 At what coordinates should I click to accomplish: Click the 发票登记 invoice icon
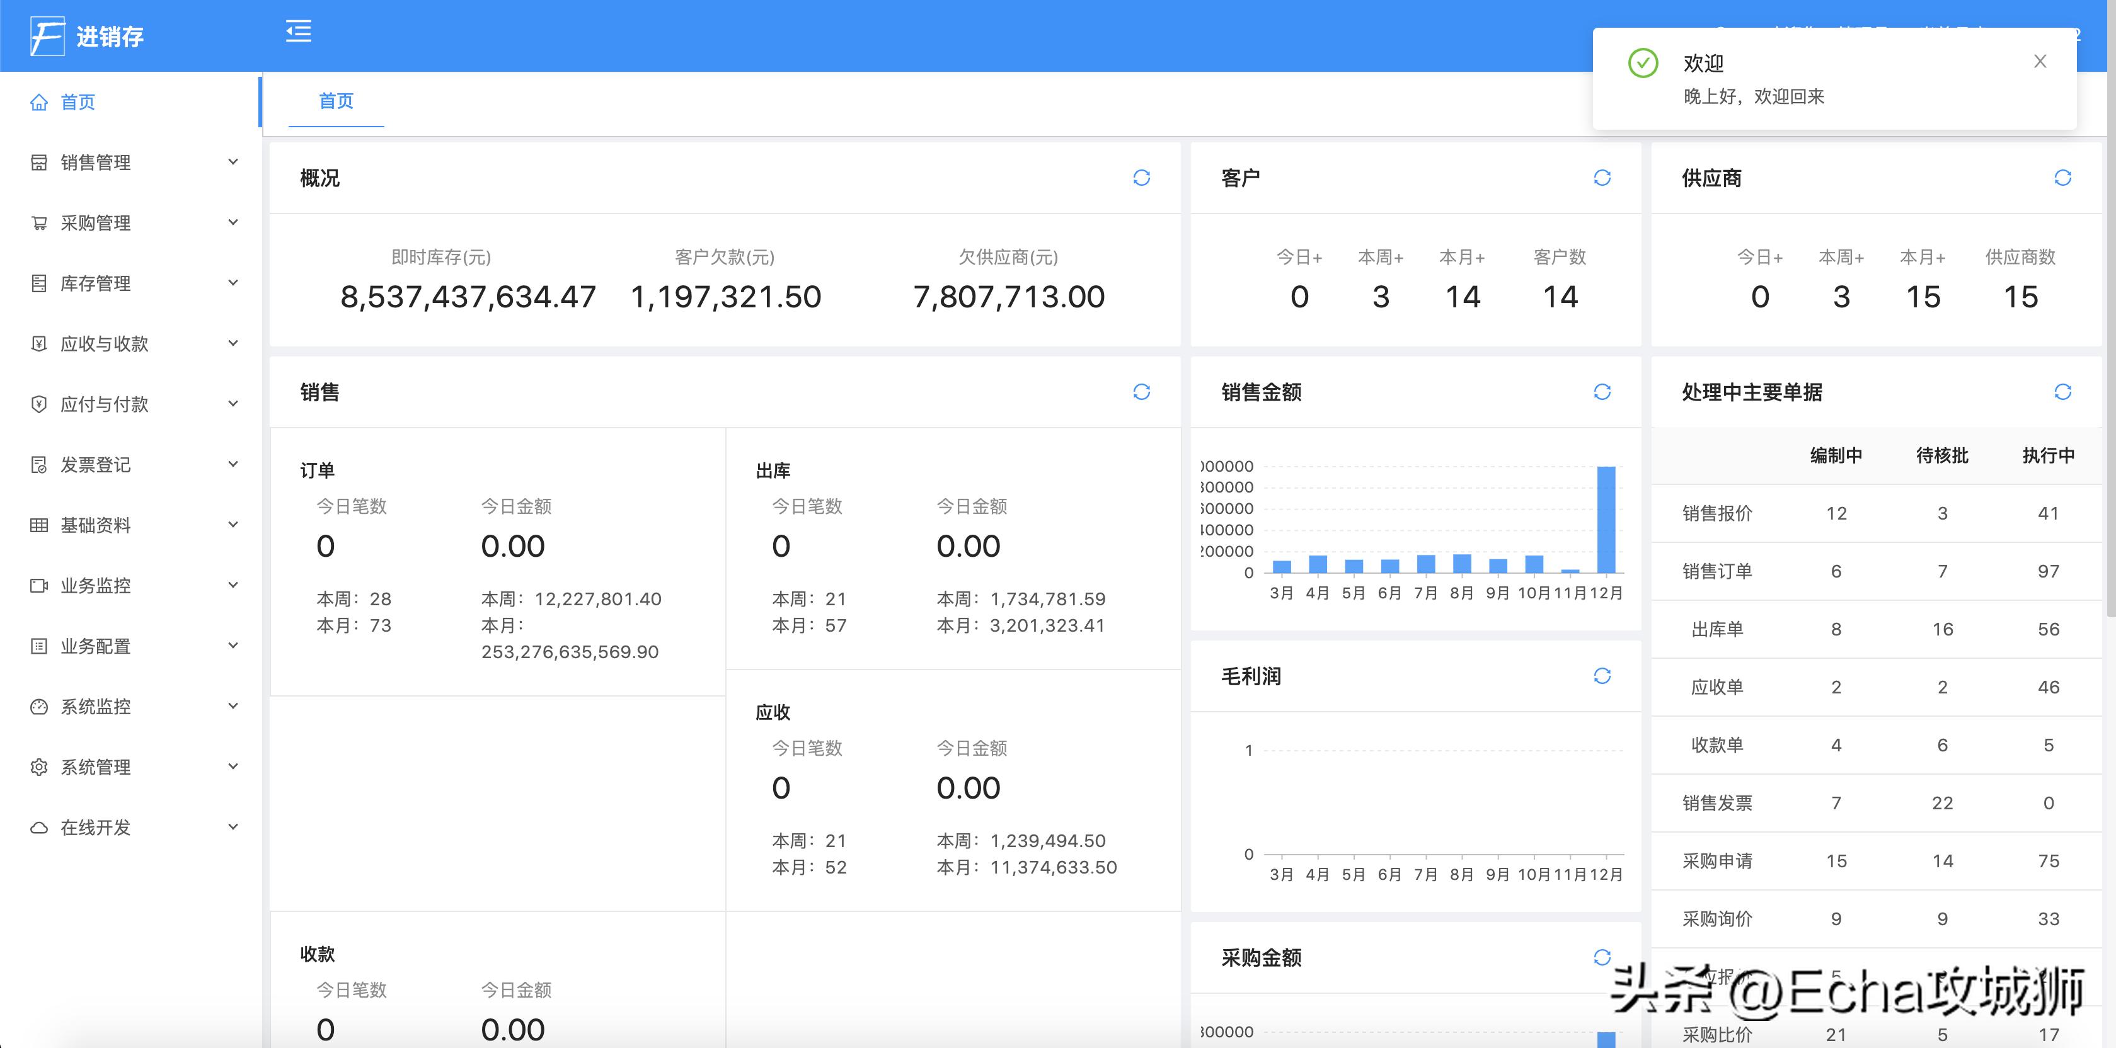point(38,464)
